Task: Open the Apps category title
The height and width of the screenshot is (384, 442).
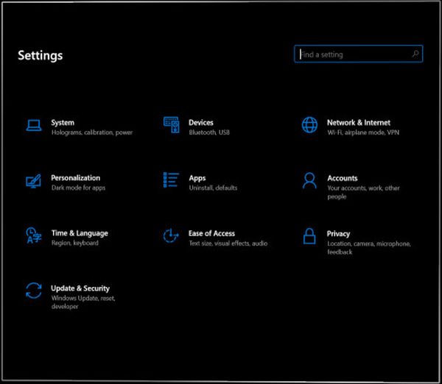Action: pos(197,178)
